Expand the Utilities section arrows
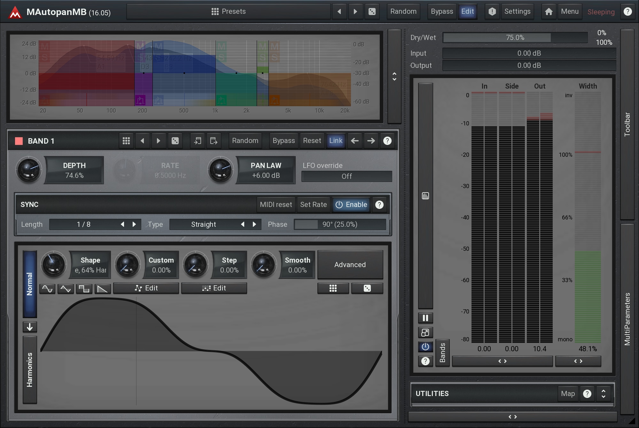Screen dimensions: 639x428 coord(603,394)
